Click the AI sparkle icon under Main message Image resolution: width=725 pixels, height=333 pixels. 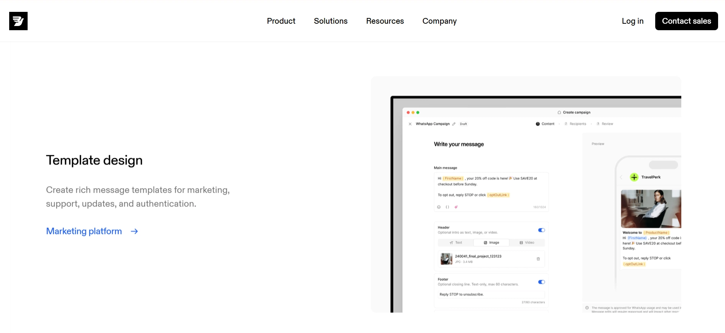pos(456,207)
